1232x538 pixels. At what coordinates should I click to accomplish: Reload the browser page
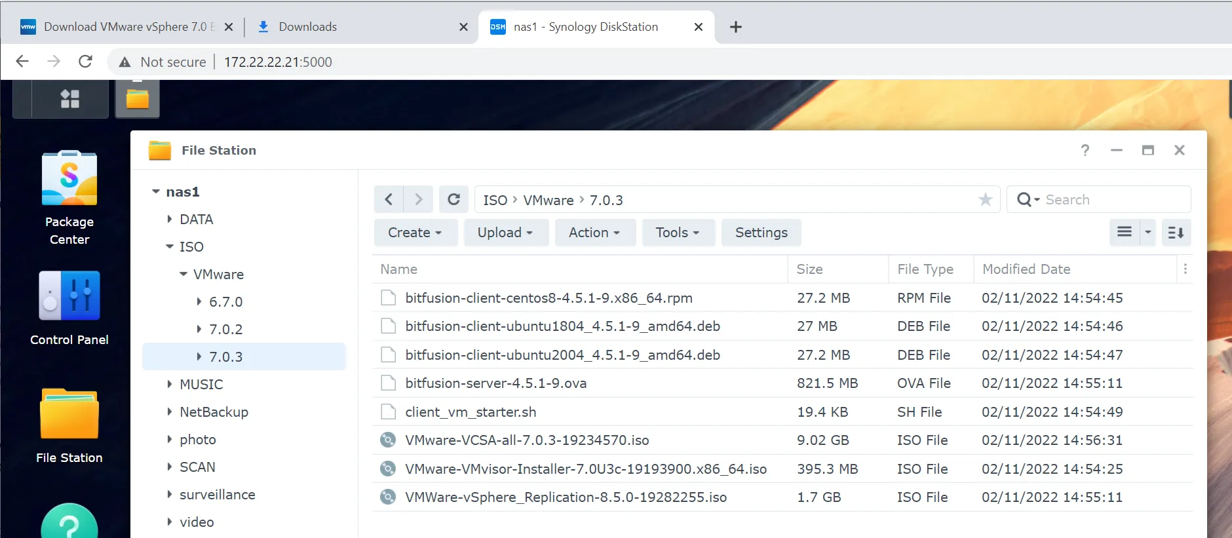[x=85, y=62]
